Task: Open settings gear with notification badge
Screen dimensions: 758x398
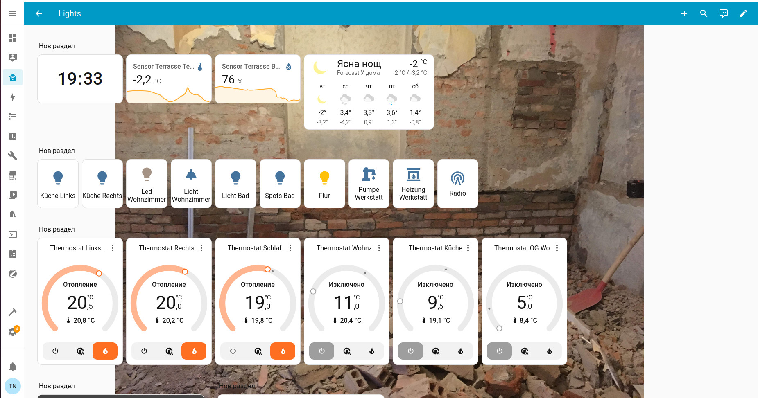Action: (x=13, y=332)
